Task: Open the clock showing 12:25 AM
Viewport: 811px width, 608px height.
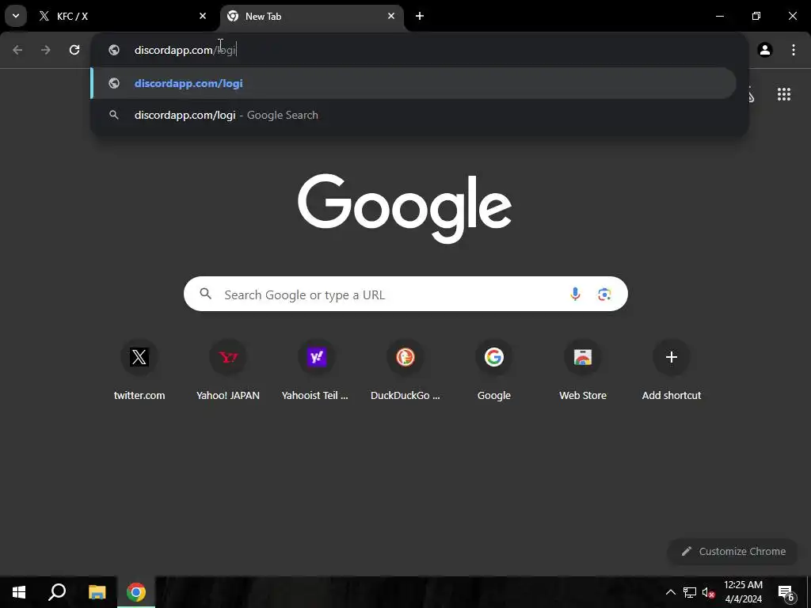Action: click(x=743, y=592)
